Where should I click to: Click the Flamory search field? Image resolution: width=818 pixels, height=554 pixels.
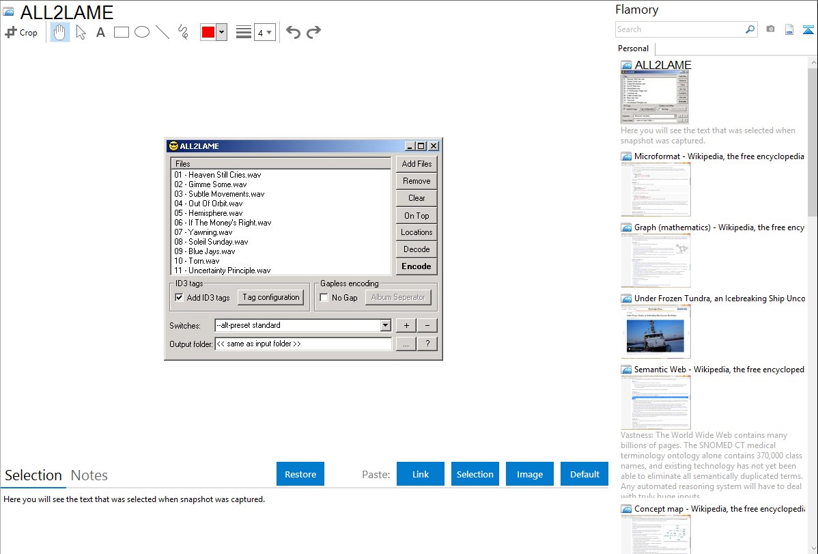[x=680, y=29]
